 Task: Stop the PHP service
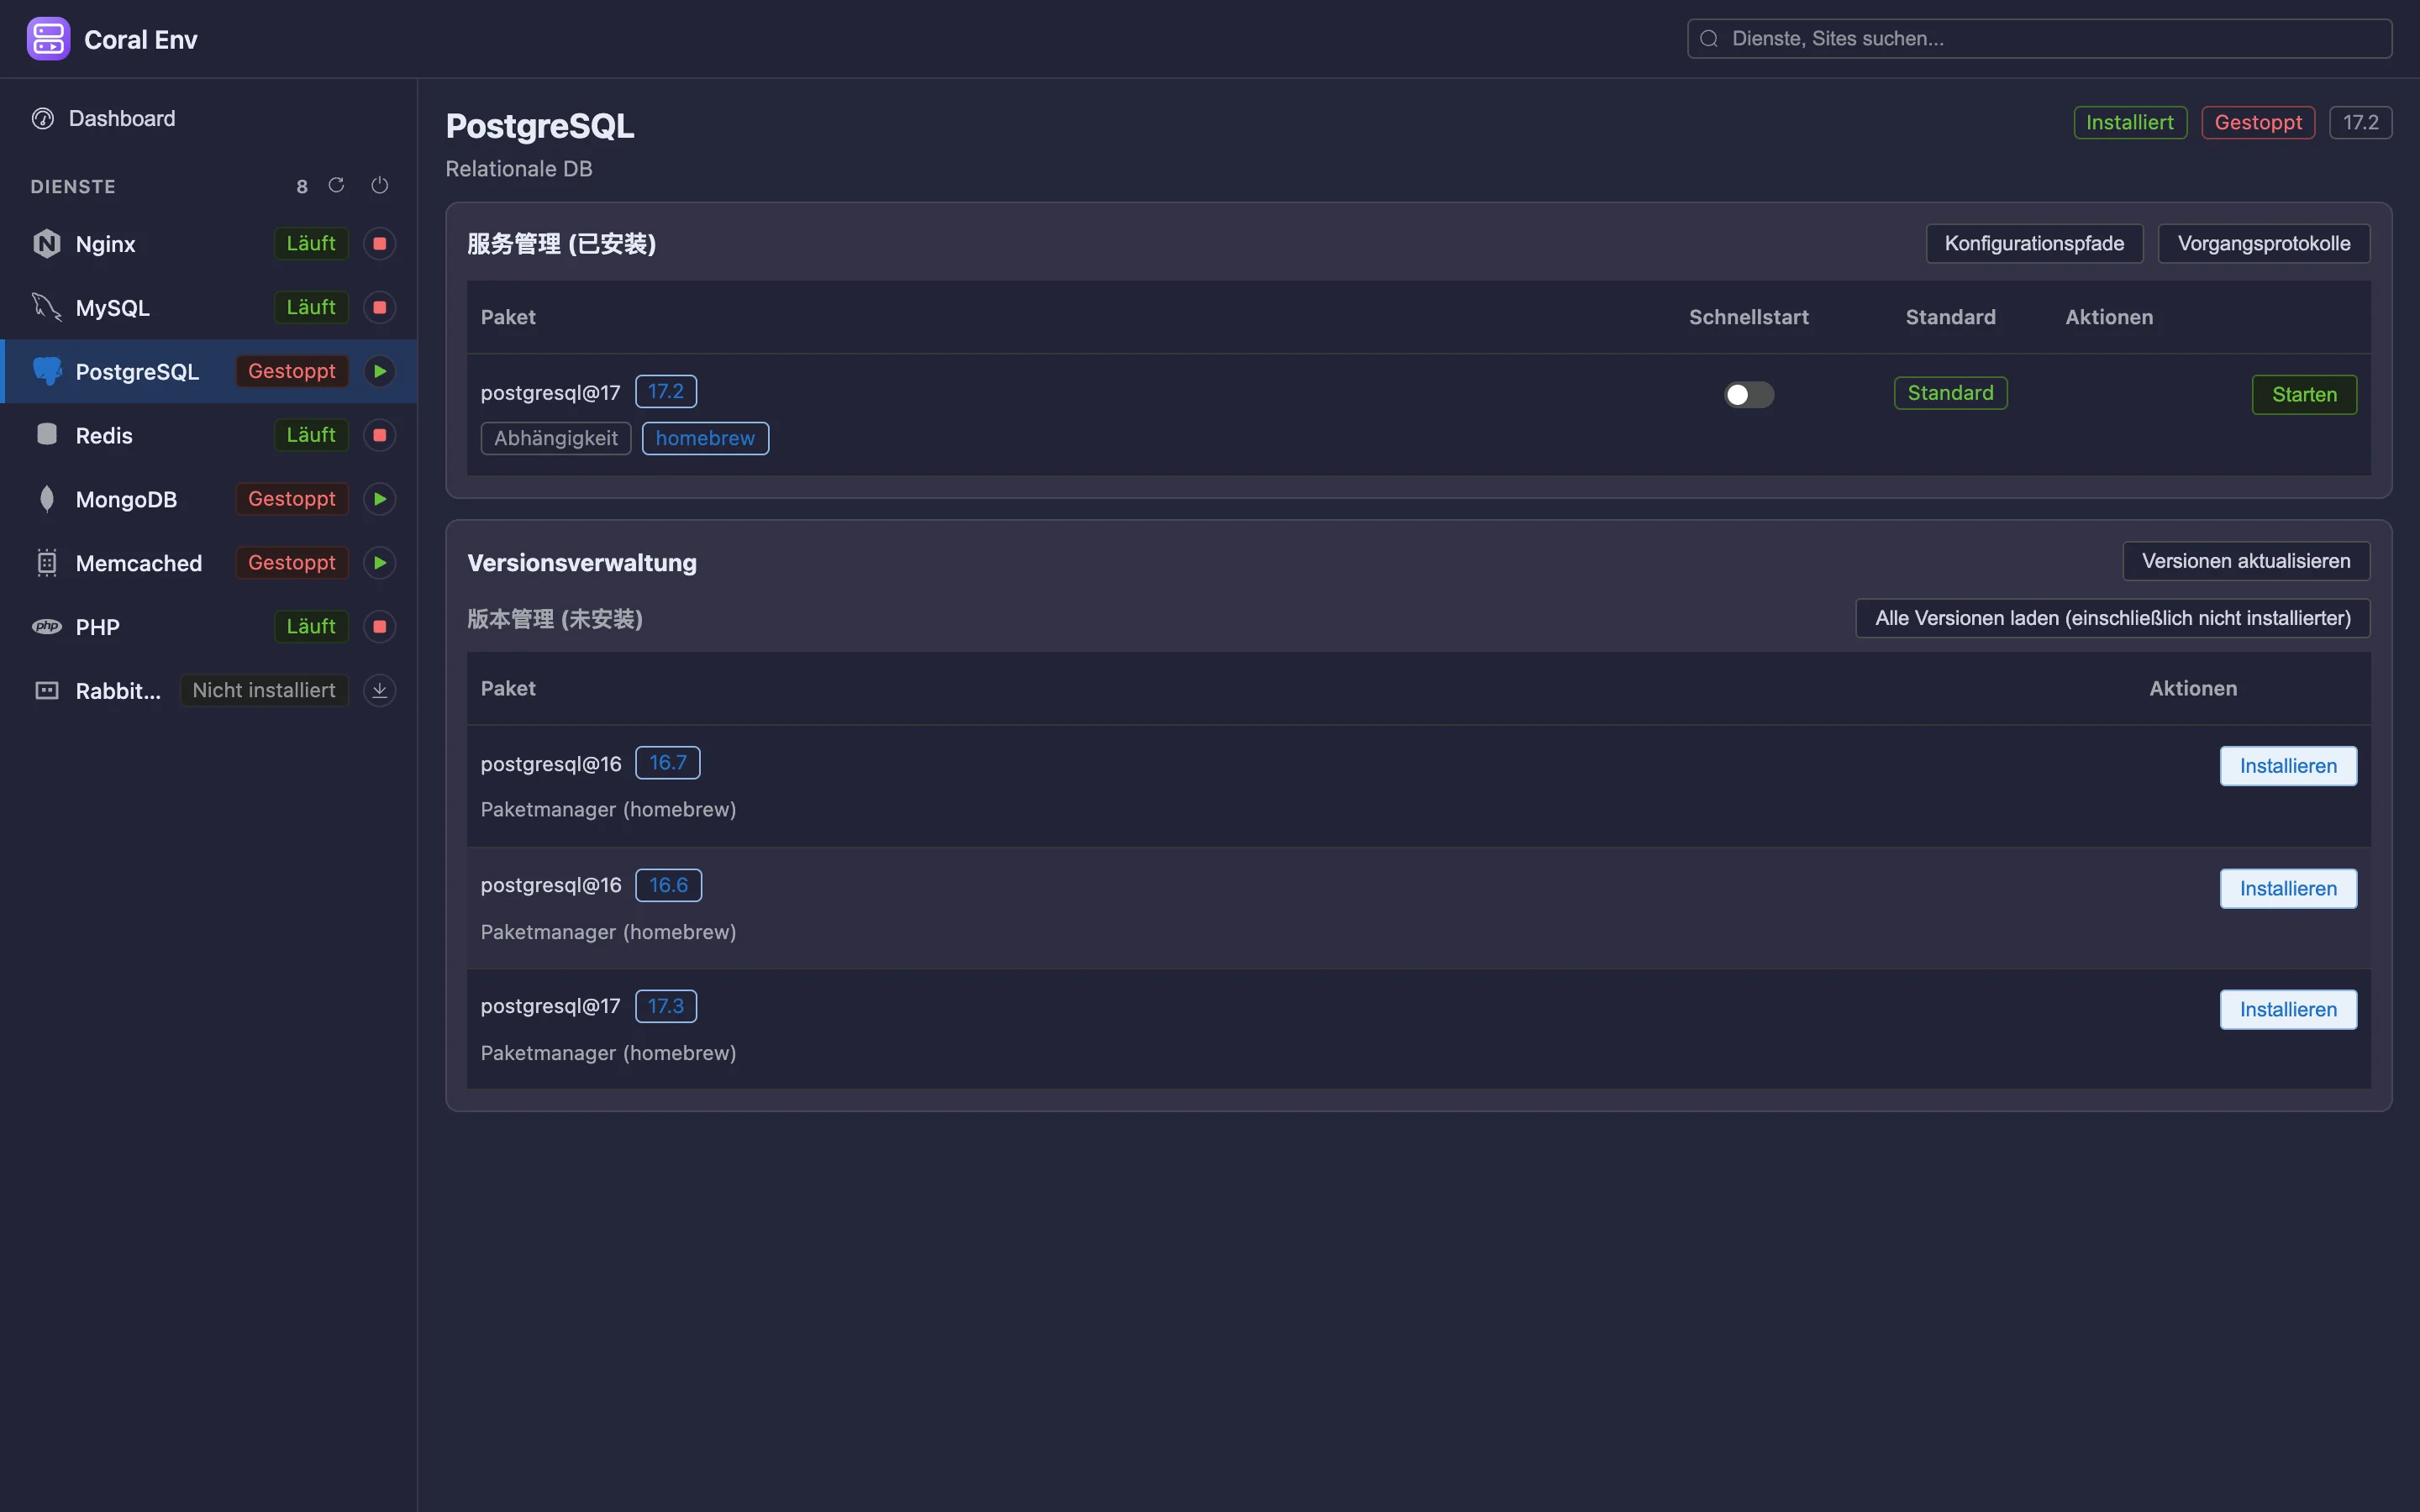pyautogui.click(x=379, y=627)
